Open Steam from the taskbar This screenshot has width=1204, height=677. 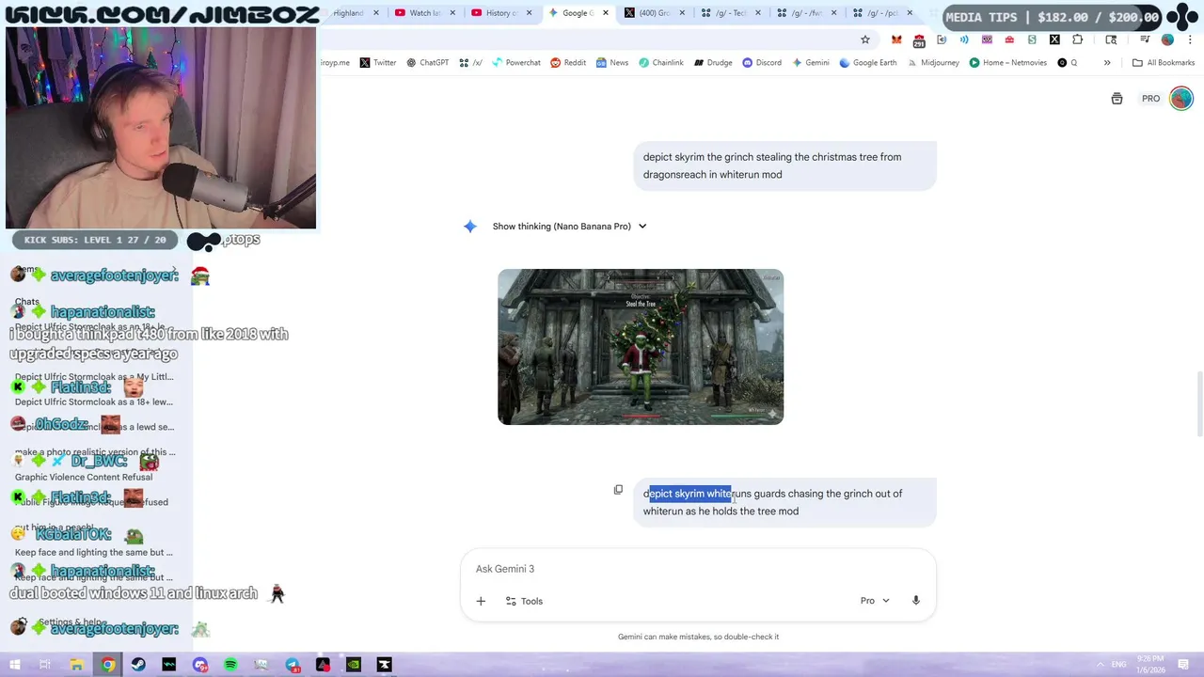(x=138, y=665)
